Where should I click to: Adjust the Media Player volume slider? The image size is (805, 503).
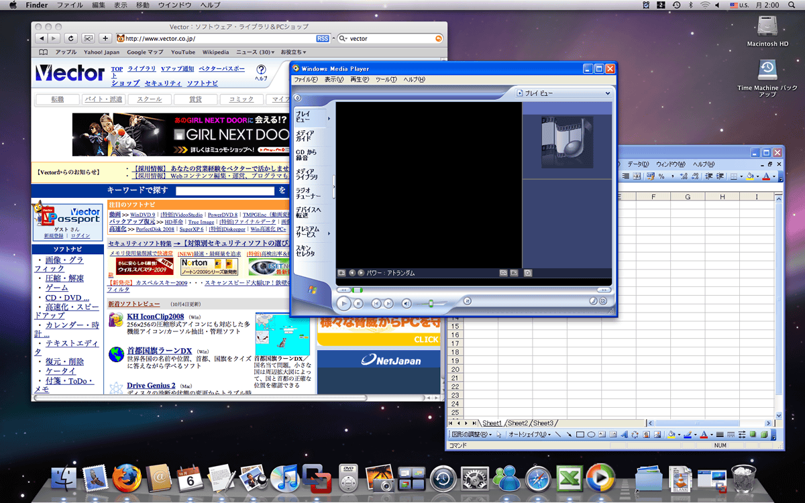click(431, 303)
